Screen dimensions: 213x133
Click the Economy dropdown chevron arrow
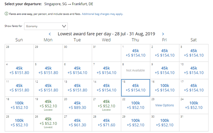(64, 26)
